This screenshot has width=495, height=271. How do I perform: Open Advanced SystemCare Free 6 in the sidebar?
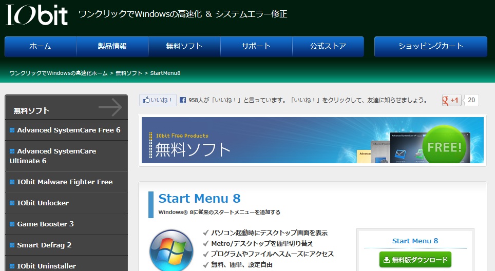coord(66,130)
